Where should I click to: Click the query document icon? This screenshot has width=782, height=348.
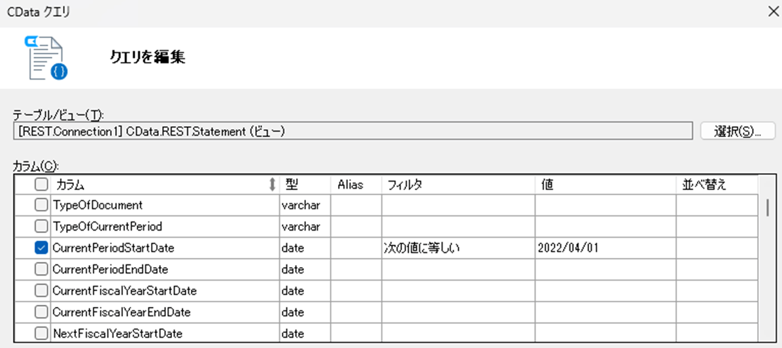click(46, 57)
